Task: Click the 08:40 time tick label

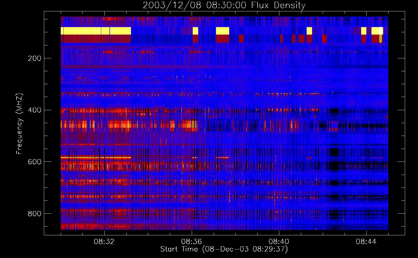Action: 279,242
